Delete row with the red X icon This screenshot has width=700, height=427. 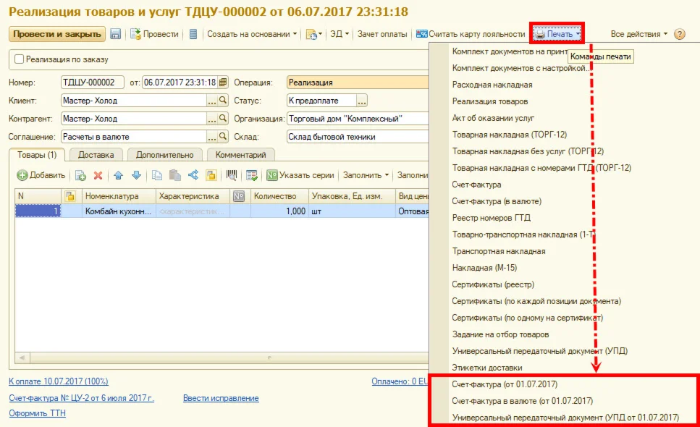pyautogui.click(x=98, y=175)
